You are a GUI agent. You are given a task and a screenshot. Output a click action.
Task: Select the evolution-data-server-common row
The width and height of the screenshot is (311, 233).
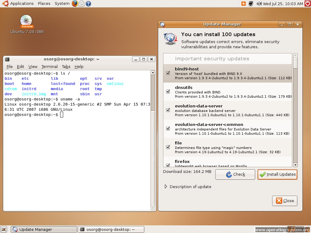click(227, 129)
